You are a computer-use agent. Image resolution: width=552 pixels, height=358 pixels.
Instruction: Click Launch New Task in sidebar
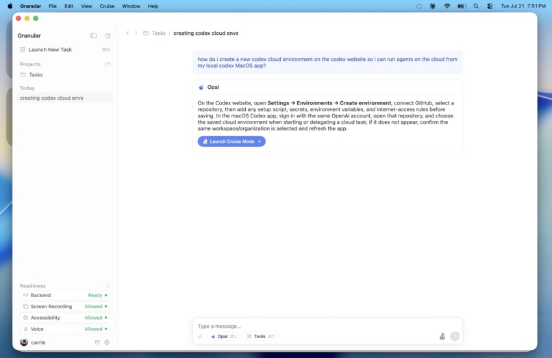click(x=65, y=50)
